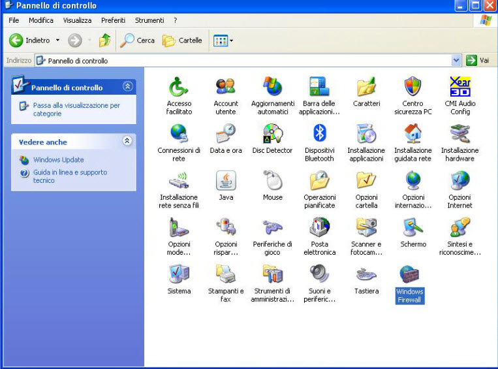Image resolution: width=498 pixels, height=369 pixels.
Task: Open the Mouse settings icon
Action: tap(272, 182)
